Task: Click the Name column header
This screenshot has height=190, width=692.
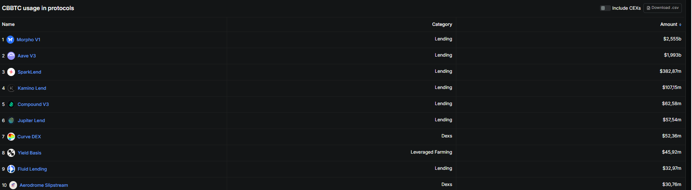Action: pyautogui.click(x=8, y=25)
